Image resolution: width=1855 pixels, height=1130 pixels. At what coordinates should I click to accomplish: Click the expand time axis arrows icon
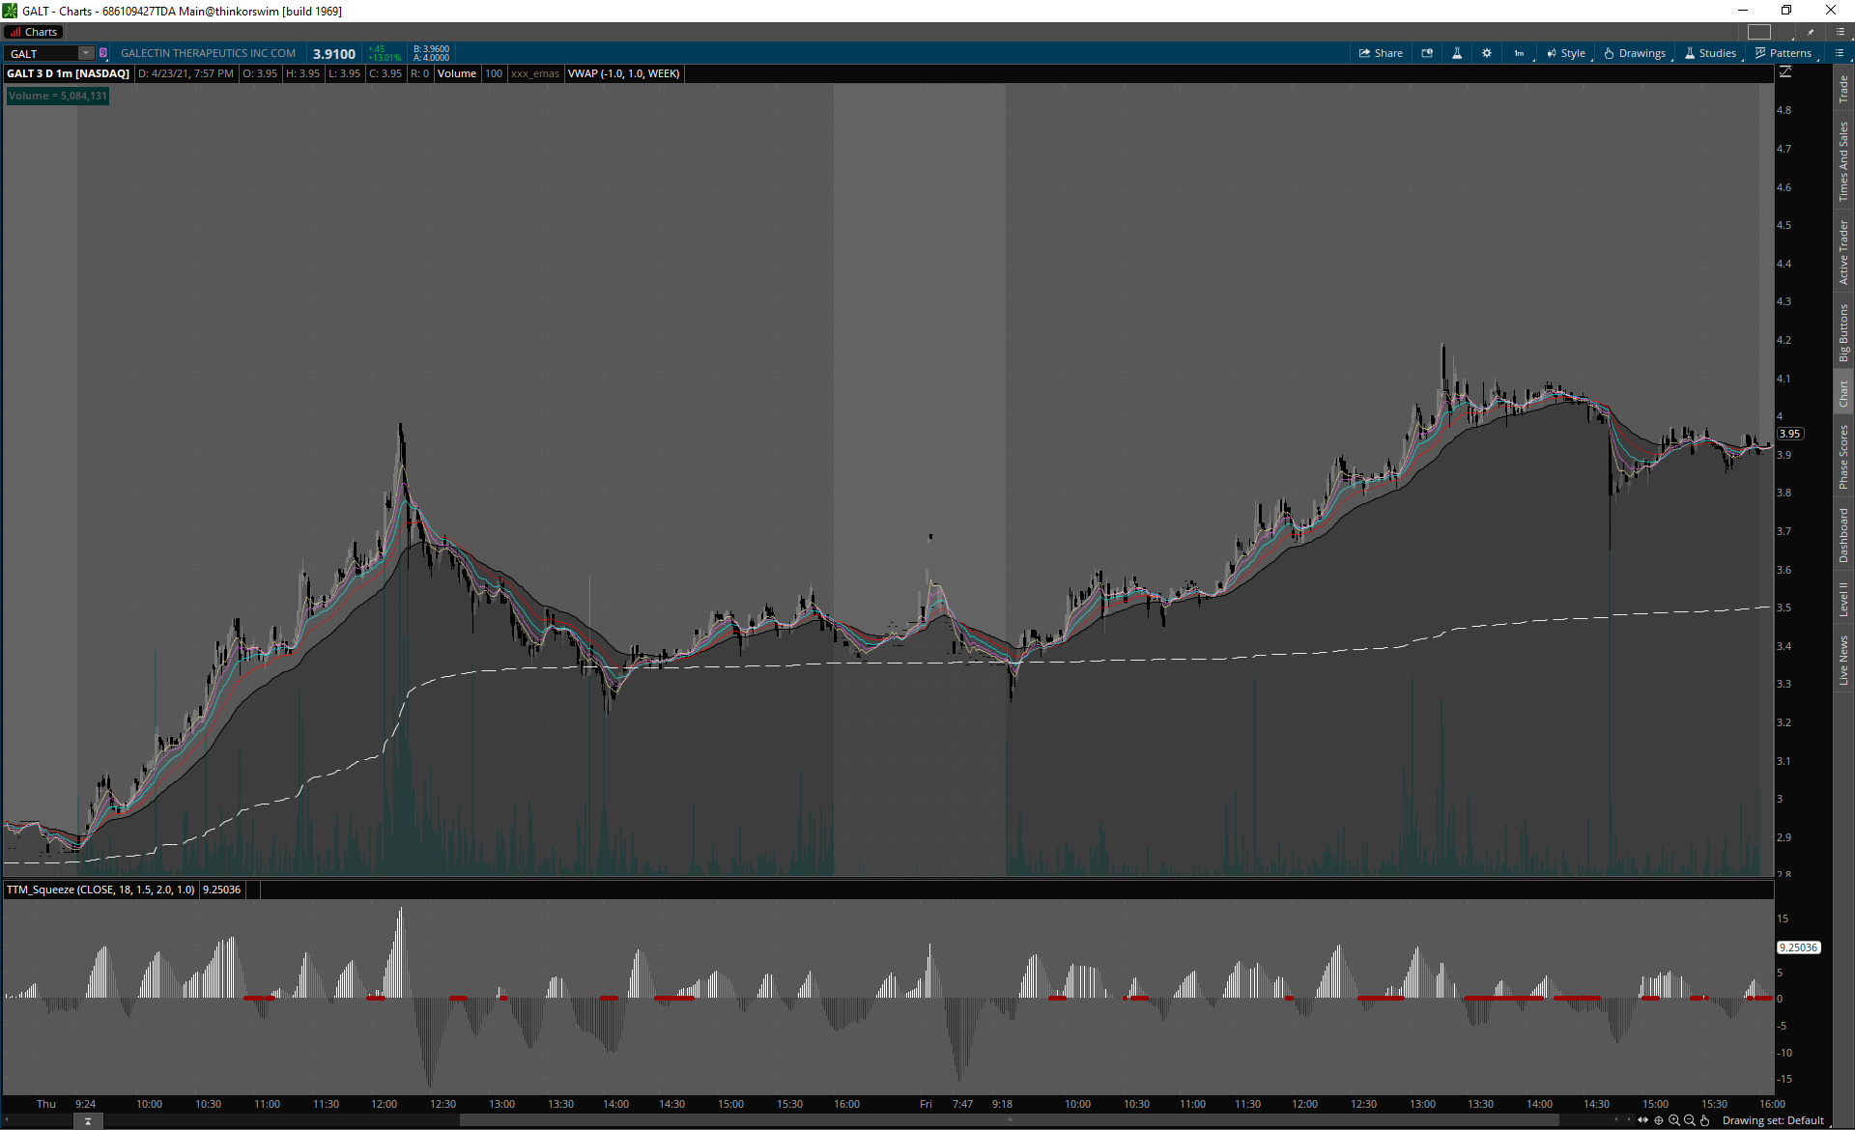(x=1643, y=1120)
